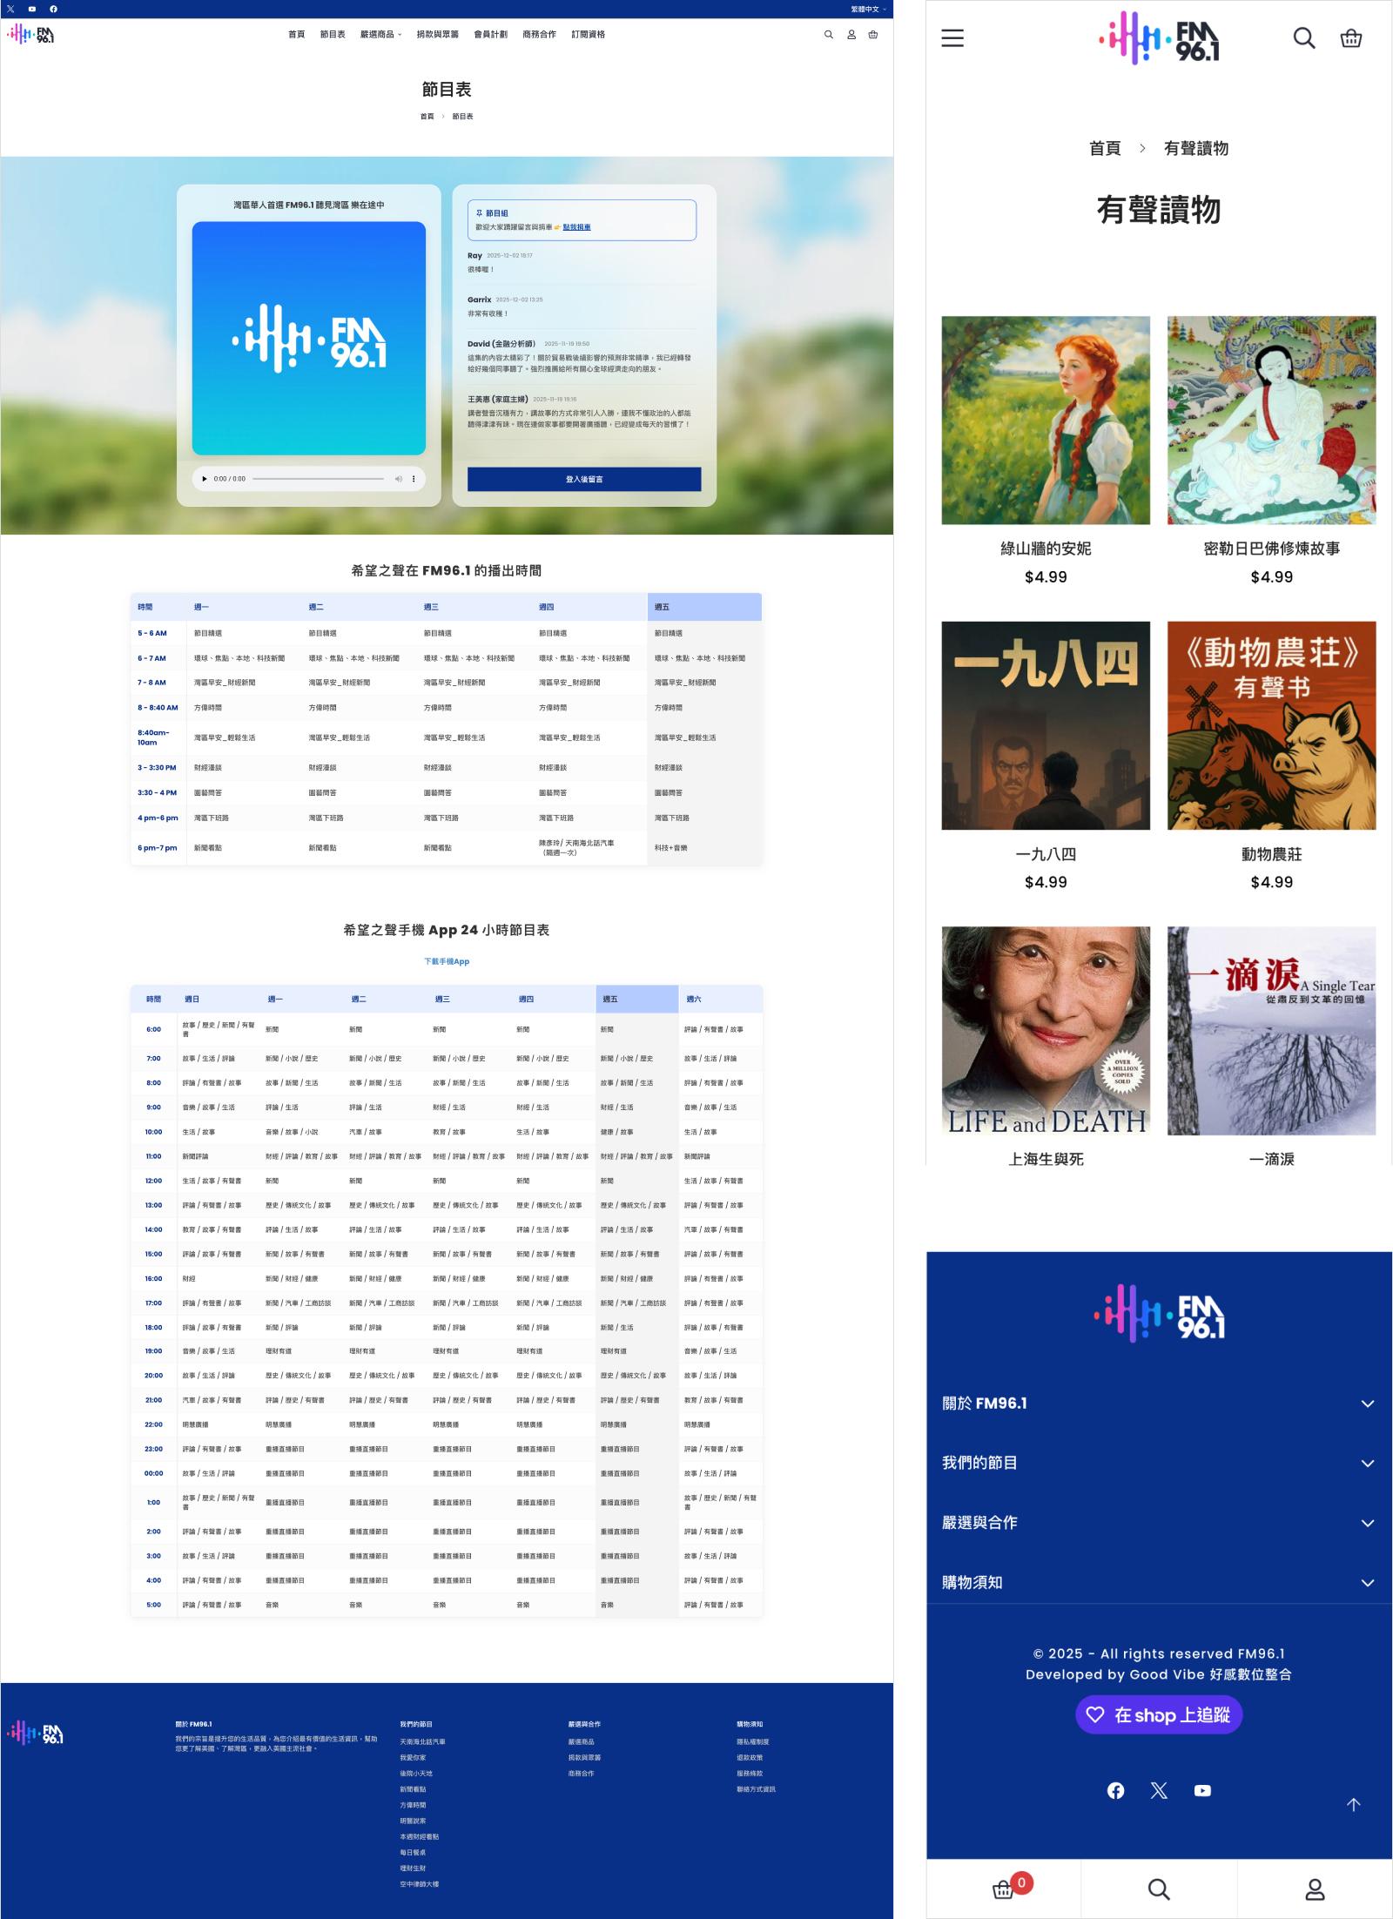Expand the 嚴選商品 menu dropdown
The height and width of the screenshot is (1919, 1393).
click(x=380, y=35)
